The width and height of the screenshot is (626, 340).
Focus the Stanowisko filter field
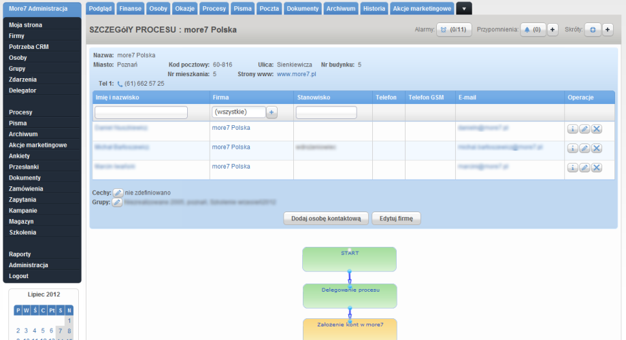pyautogui.click(x=326, y=112)
